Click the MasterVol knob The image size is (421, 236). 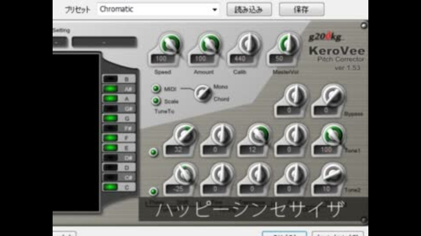coord(289,44)
